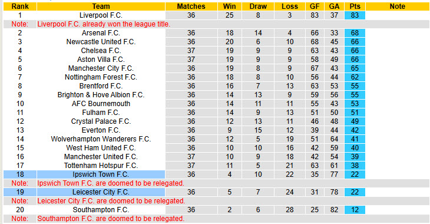This screenshot has width=430, height=224.
Task: Select Tottenham Hotspur F.C. team name
Action: point(101,166)
